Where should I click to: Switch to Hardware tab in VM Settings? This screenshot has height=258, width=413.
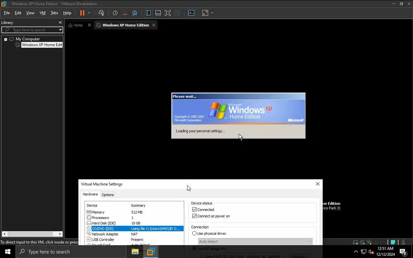(90, 194)
